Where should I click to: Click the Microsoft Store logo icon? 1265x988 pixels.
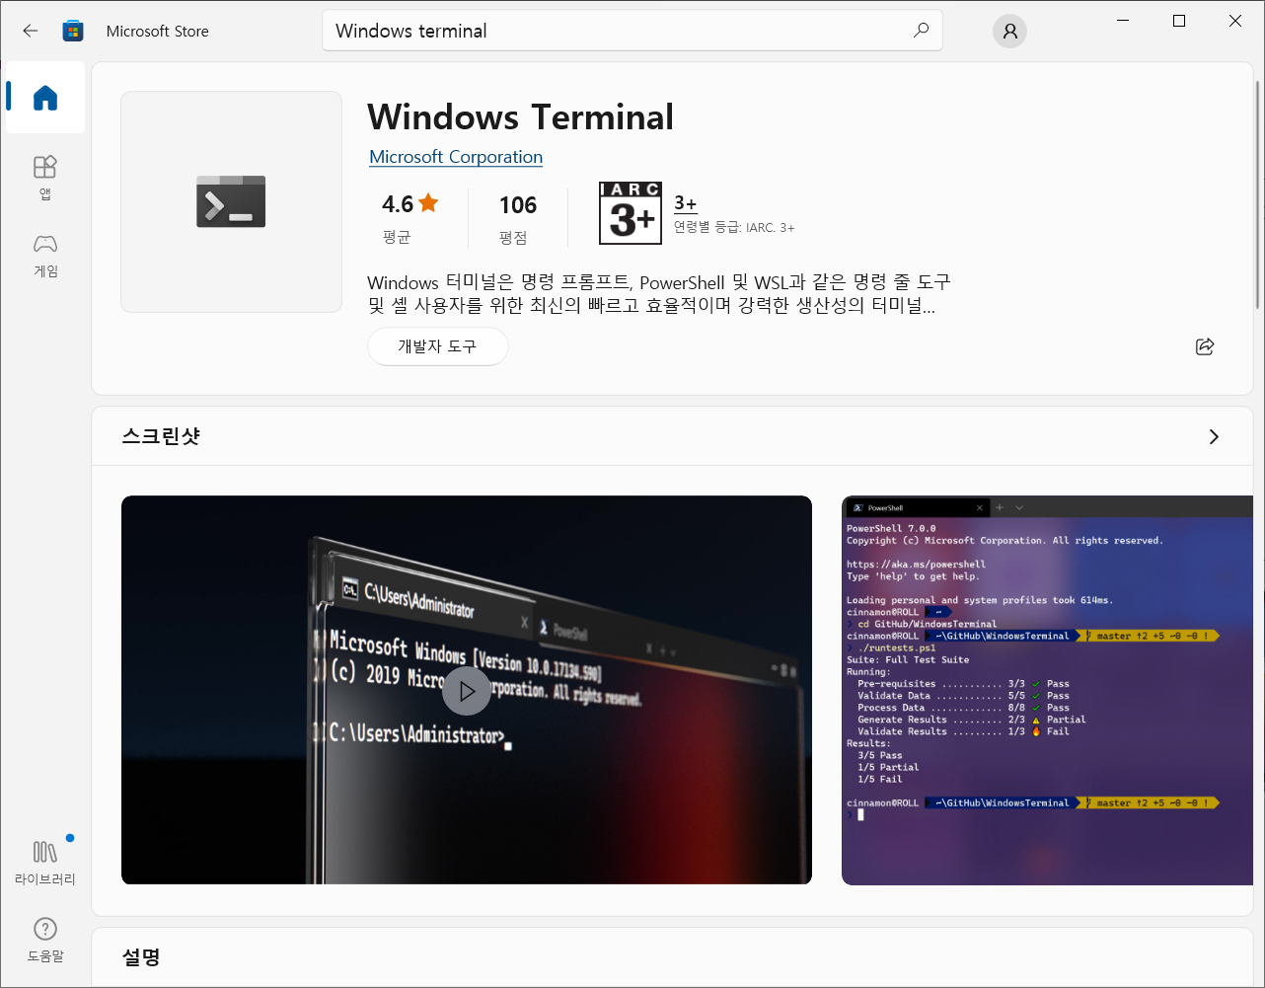pyautogui.click(x=73, y=31)
